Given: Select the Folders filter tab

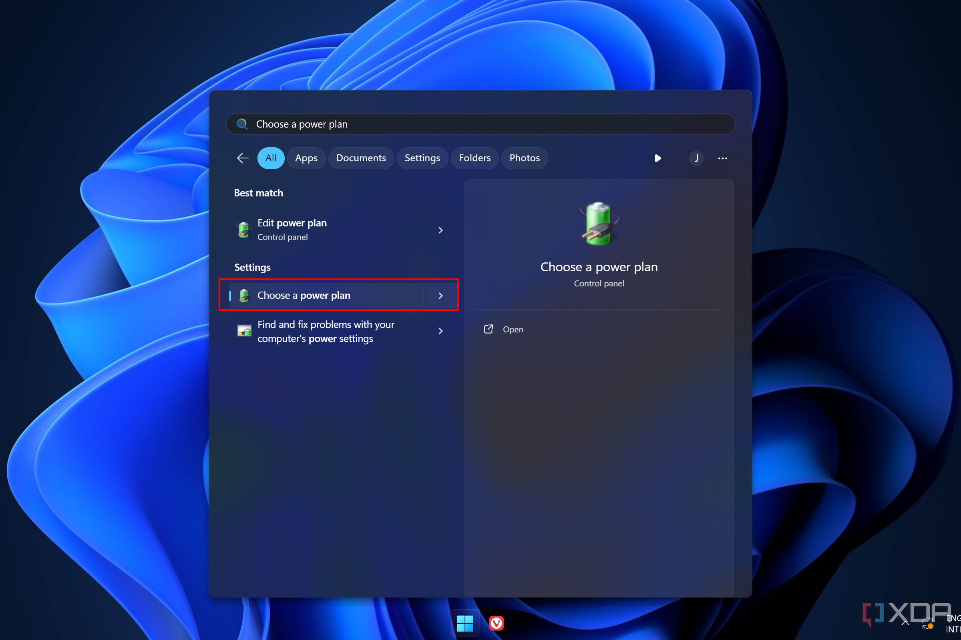Looking at the screenshot, I should 474,158.
